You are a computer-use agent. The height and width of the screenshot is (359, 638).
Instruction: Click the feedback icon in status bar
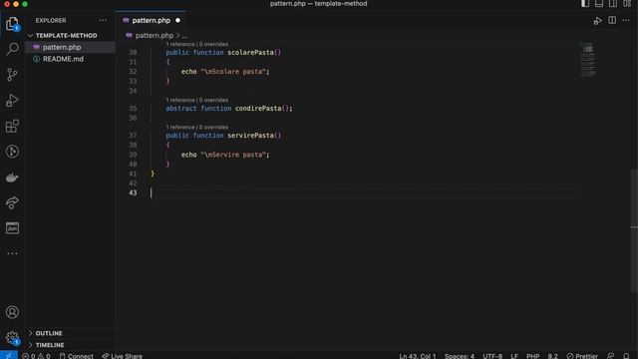coord(611,356)
